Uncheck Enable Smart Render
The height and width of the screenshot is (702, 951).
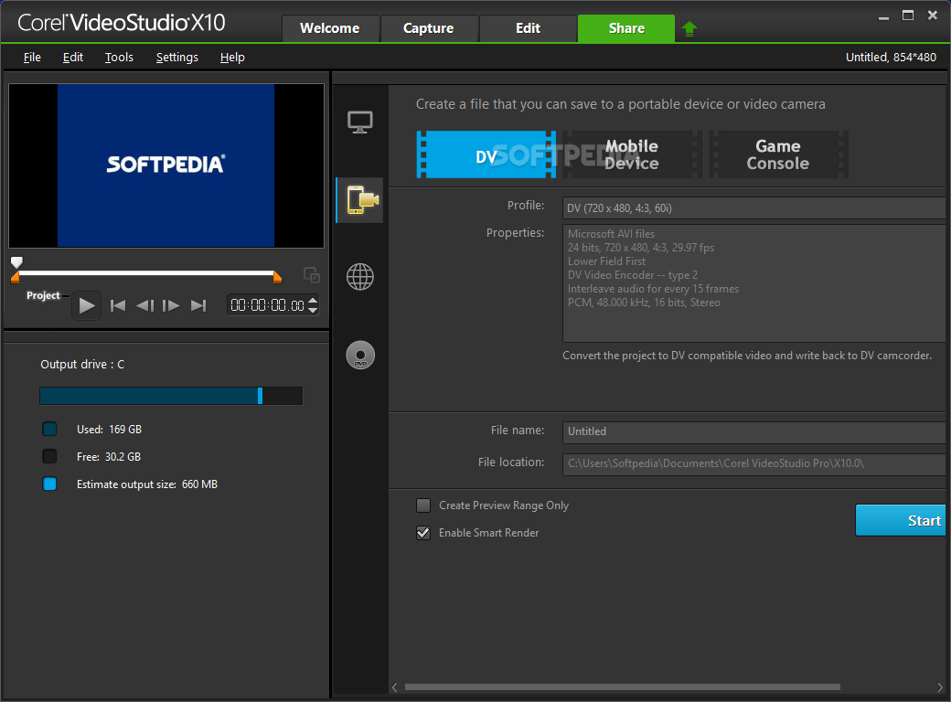(x=423, y=532)
